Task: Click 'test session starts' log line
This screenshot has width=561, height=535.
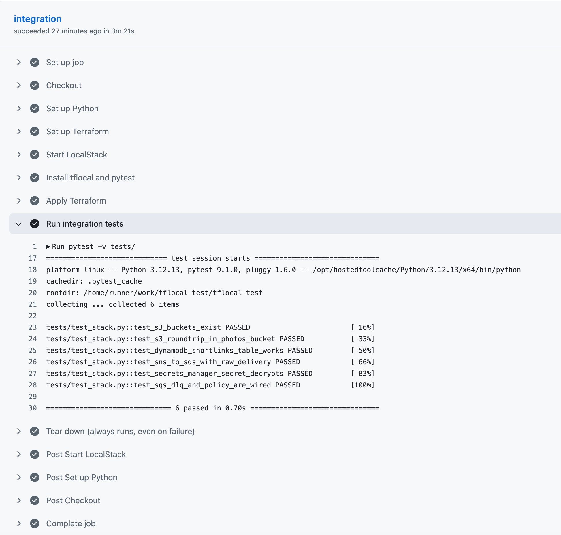Action: (x=213, y=258)
